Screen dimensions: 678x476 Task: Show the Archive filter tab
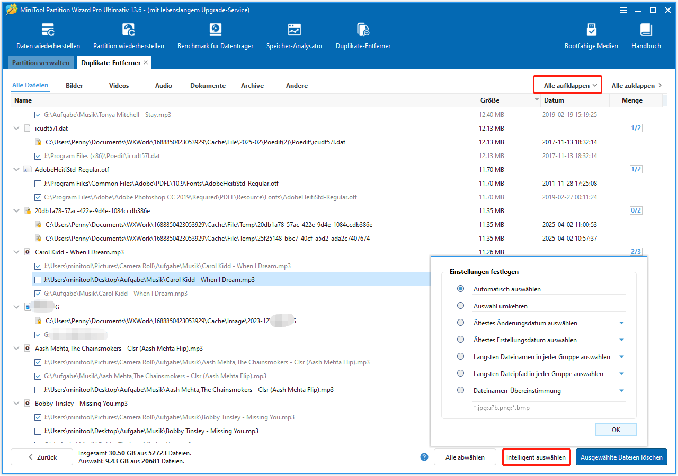pyautogui.click(x=252, y=86)
